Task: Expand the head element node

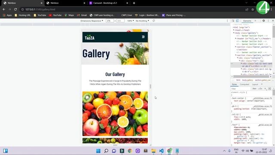Action: (234, 30)
